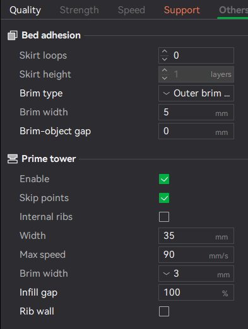
Task: Click the Bed adhesion section icon
Action: pos(13,35)
